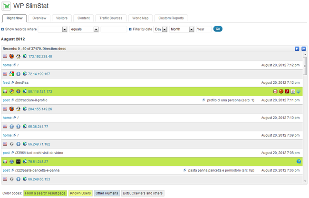This screenshot has height=198, width=309.
Task: Click iOS icon in 79.51.248.27 row
Action: point(19,161)
